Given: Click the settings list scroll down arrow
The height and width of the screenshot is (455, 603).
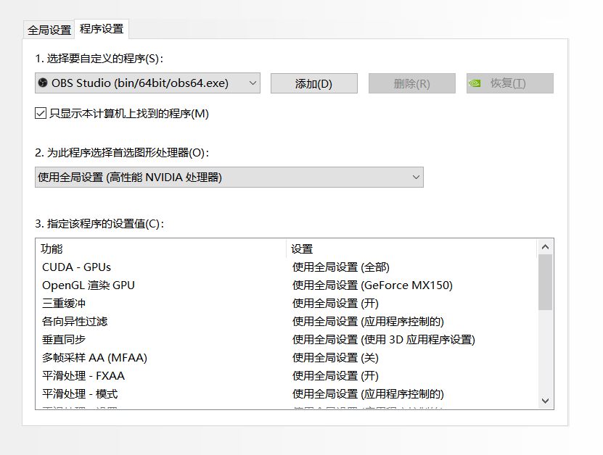Looking at the screenshot, I should click(545, 401).
